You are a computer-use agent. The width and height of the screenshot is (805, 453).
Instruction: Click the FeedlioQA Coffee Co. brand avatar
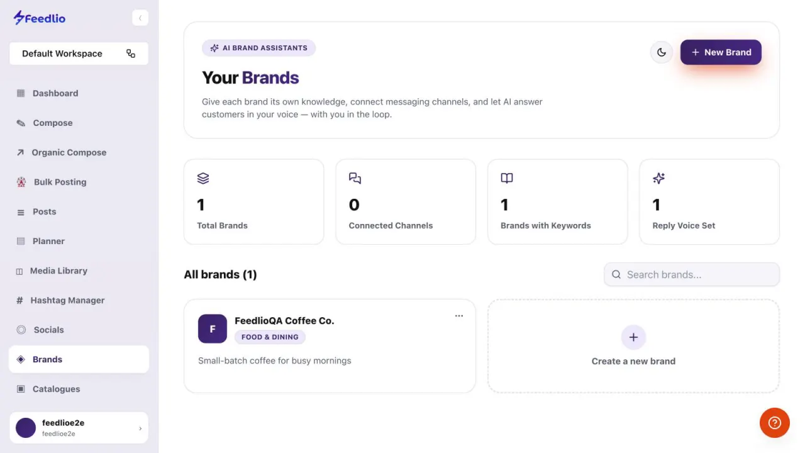click(213, 328)
